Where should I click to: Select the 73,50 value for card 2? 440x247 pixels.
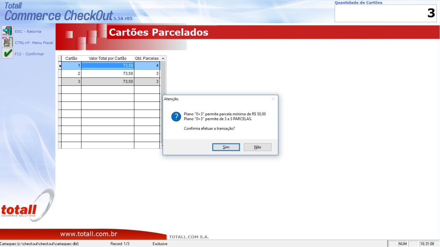click(x=108, y=74)
